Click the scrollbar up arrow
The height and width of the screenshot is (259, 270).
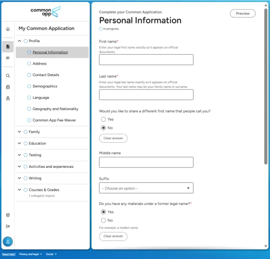click(266, 6)
